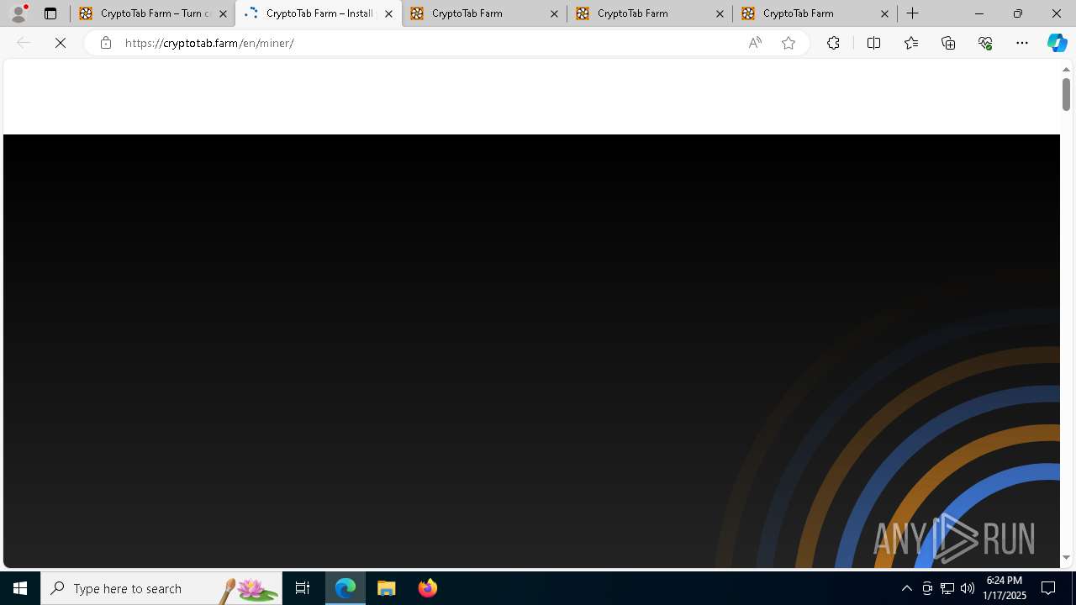1076x605 pixels.
Task: Open Settings and more menu
Action: (x=1022, y=43)
